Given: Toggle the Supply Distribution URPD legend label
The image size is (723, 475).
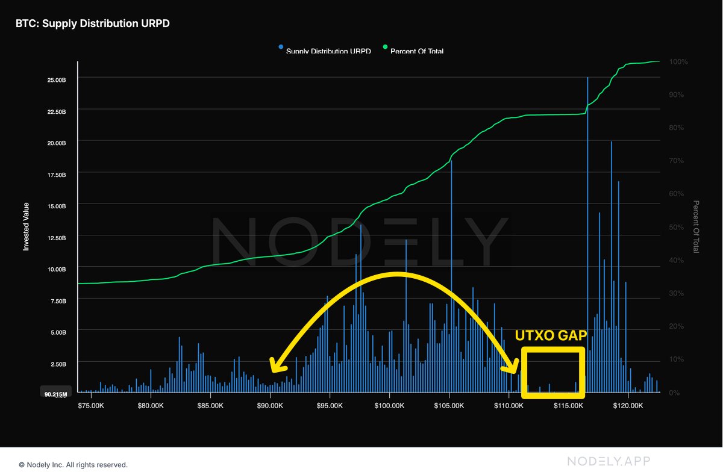Looking at the screenshot, I should [328, 52].
